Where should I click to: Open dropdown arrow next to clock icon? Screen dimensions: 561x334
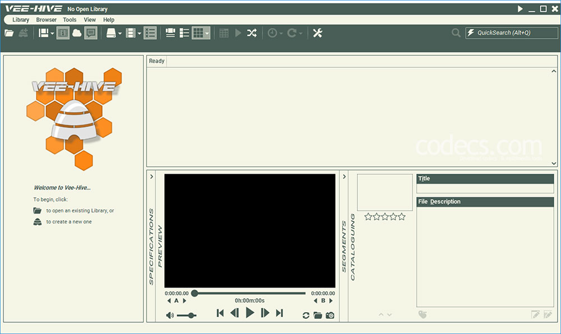pyautogui.click(x=281, y=34)
